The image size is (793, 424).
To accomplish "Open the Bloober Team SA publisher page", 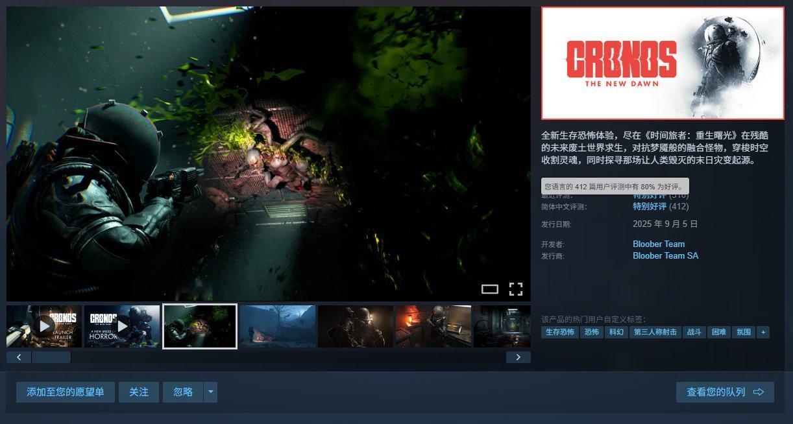I will (x=666, y=255).
